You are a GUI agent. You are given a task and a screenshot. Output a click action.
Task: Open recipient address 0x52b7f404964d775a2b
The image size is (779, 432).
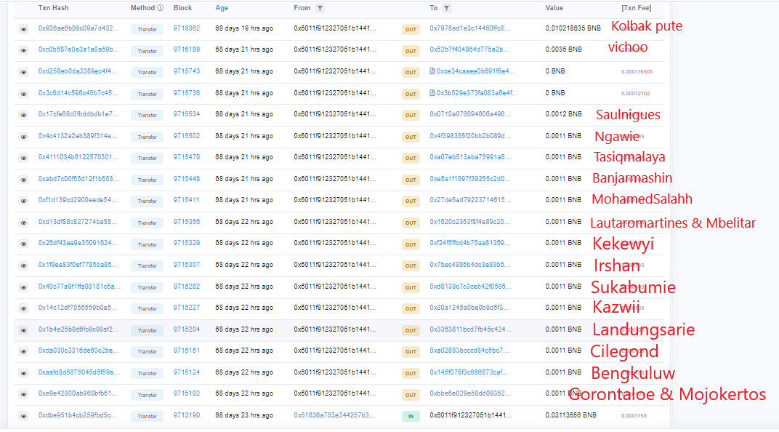pos(469,49)
